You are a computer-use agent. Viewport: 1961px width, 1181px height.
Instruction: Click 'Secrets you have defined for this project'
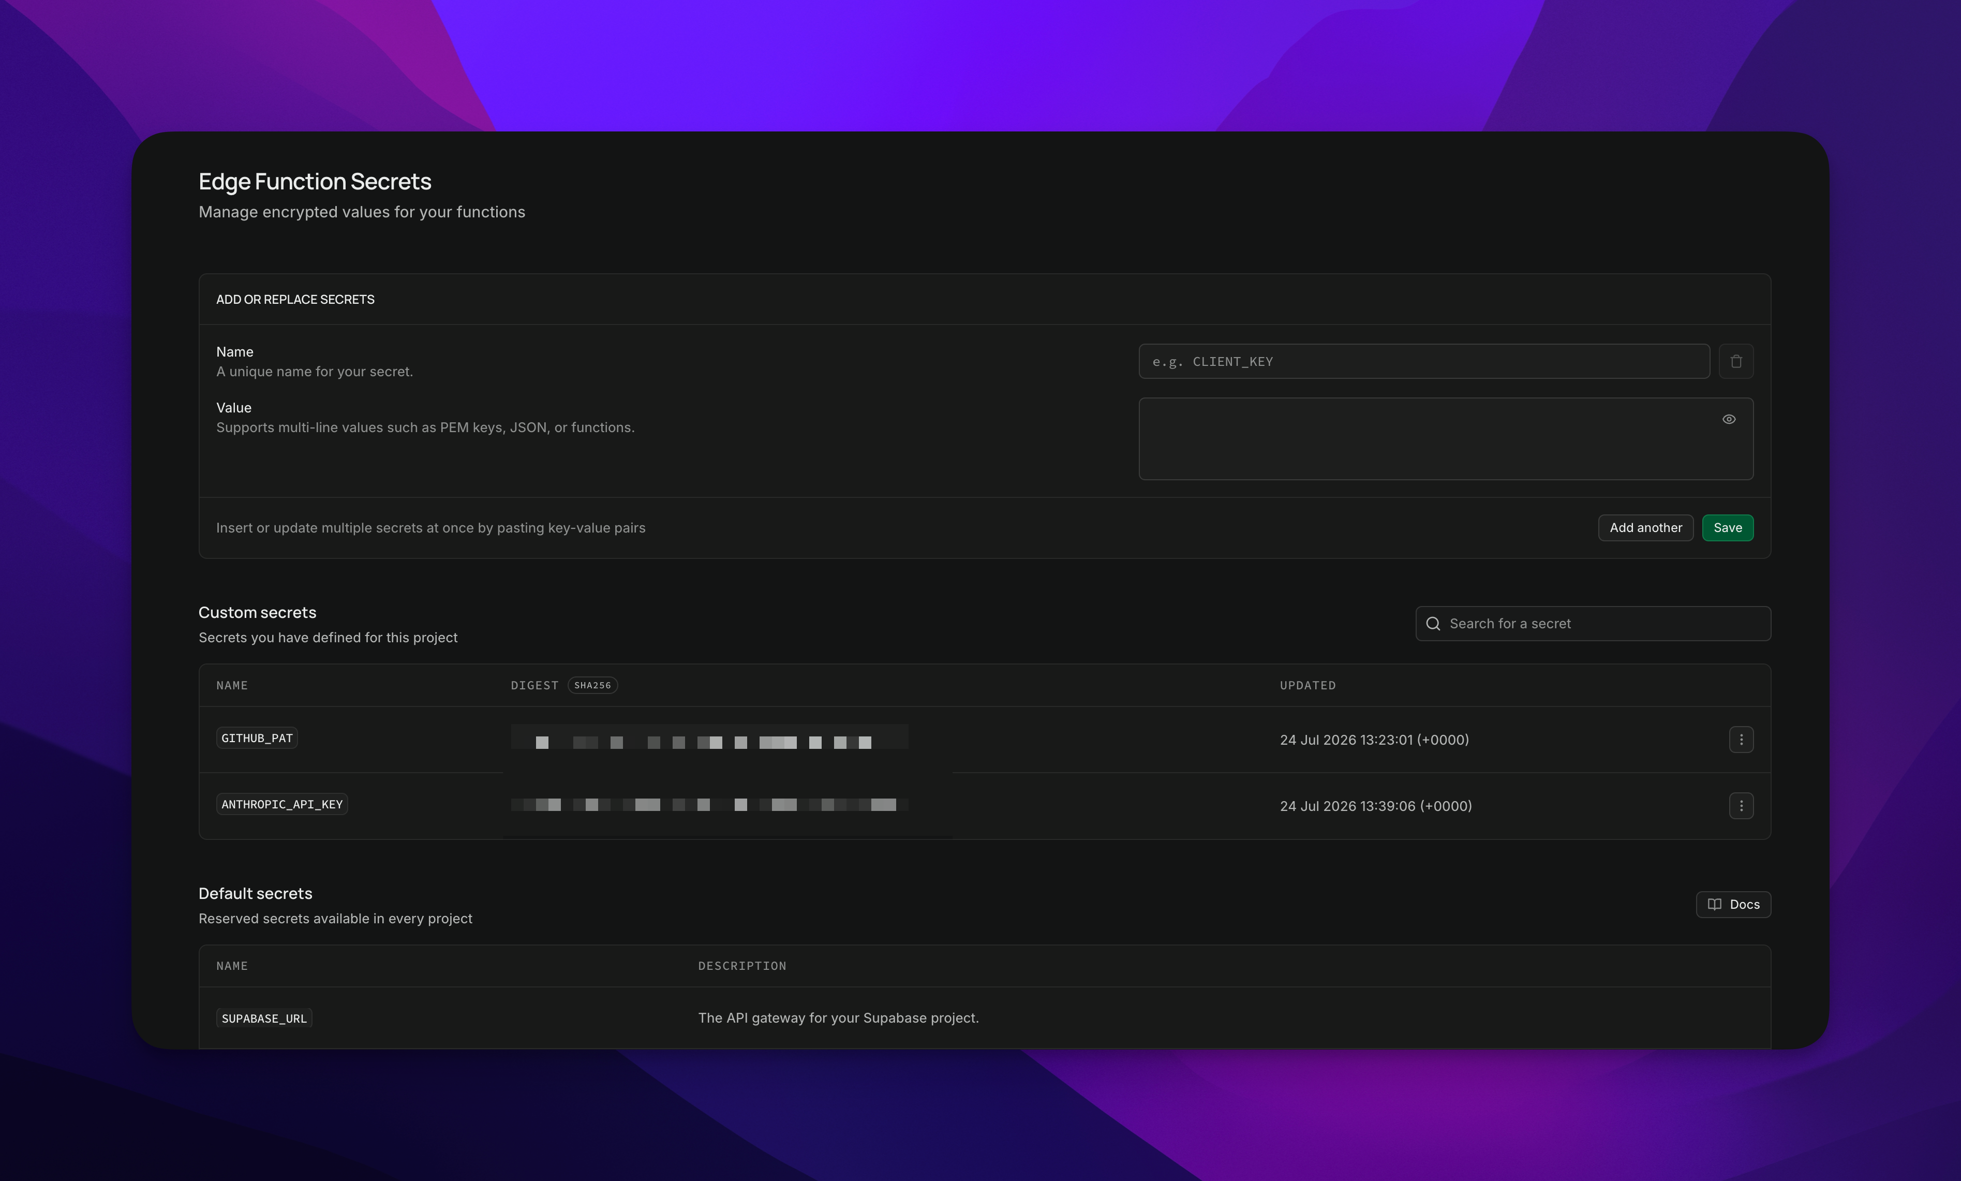pyautogui.click(x=328, y=638)
